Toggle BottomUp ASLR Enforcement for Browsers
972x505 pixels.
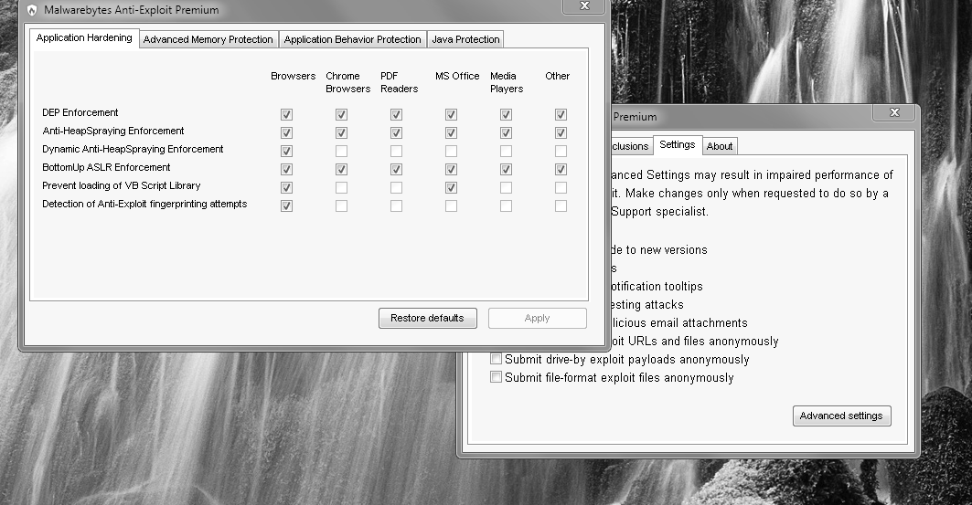tap(286, 170)
